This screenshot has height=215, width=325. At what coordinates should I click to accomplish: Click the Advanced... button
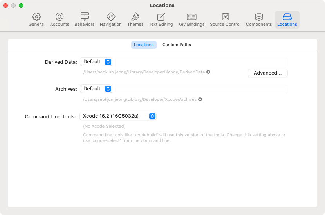(x=267, y=73)
